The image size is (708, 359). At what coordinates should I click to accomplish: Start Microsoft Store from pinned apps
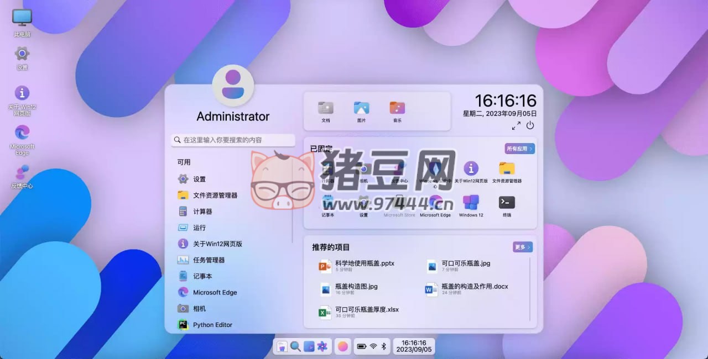tap(399, 202)
